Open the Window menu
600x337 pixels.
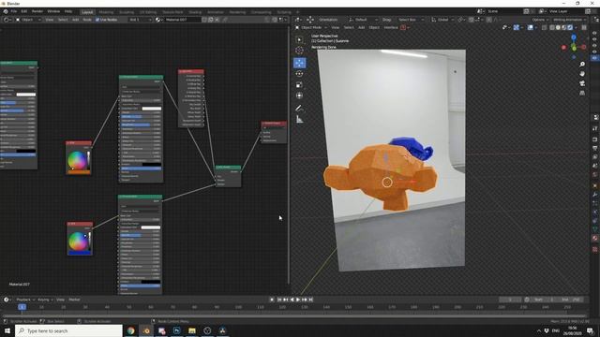pyautogui.click(x=53, y=11)
